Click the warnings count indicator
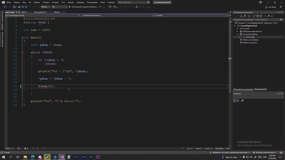This screenshot has width=285, height=160. pos(26,148)
